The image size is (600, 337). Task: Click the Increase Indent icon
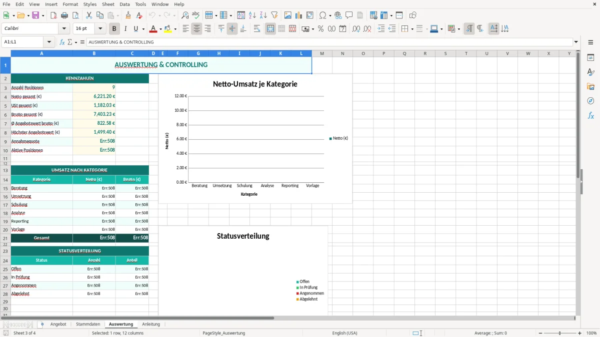point(381,29)
